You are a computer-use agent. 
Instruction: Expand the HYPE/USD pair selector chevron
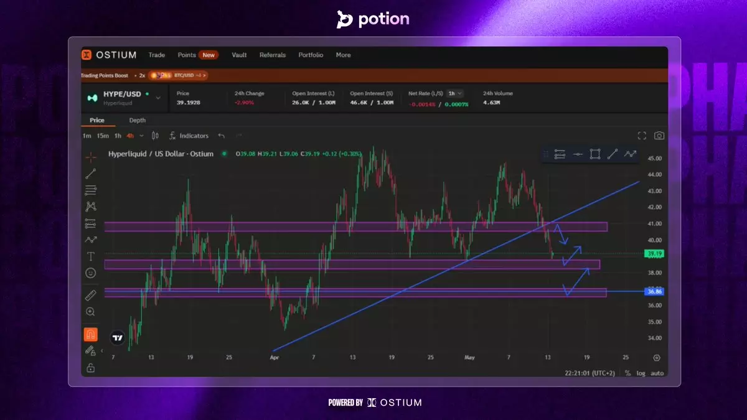(x=158, y=98)
